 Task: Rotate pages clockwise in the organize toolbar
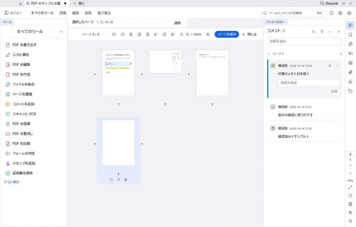tap(122, 34)
